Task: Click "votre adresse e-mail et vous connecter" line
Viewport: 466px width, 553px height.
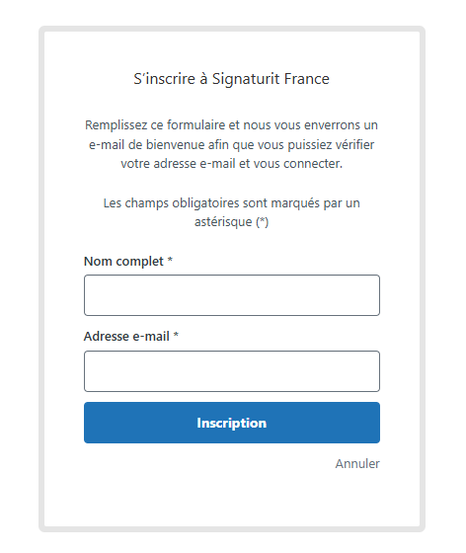Action: click(x=232, y=164)
